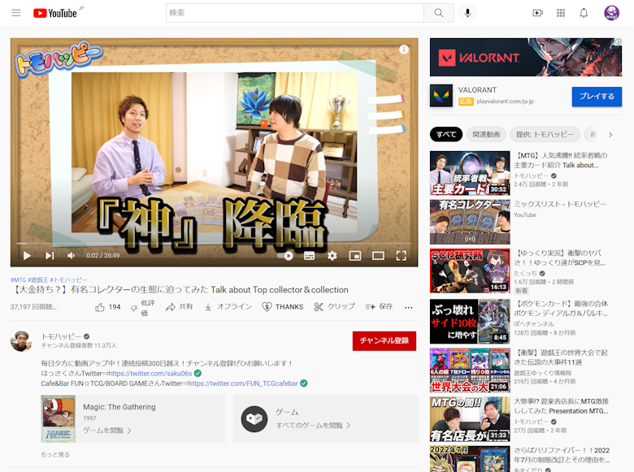Open the create video icon

click(537, 13)
